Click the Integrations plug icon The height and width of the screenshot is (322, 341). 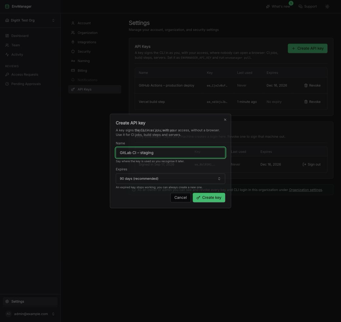point(73,42)
